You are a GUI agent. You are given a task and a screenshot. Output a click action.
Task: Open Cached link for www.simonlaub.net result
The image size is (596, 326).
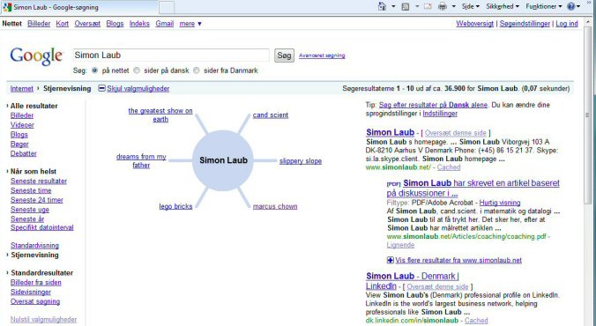click(449, 167)
